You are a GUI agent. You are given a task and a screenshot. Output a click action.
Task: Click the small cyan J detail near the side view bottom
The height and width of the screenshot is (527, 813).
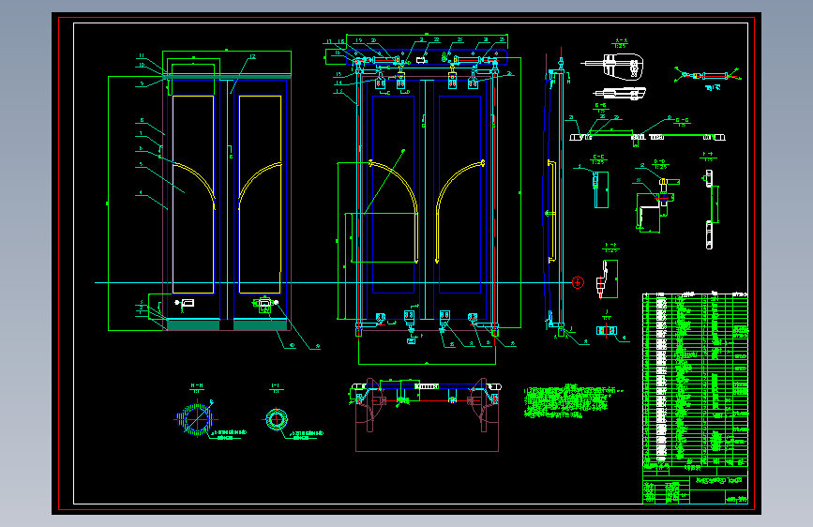(x=606, y=330)
